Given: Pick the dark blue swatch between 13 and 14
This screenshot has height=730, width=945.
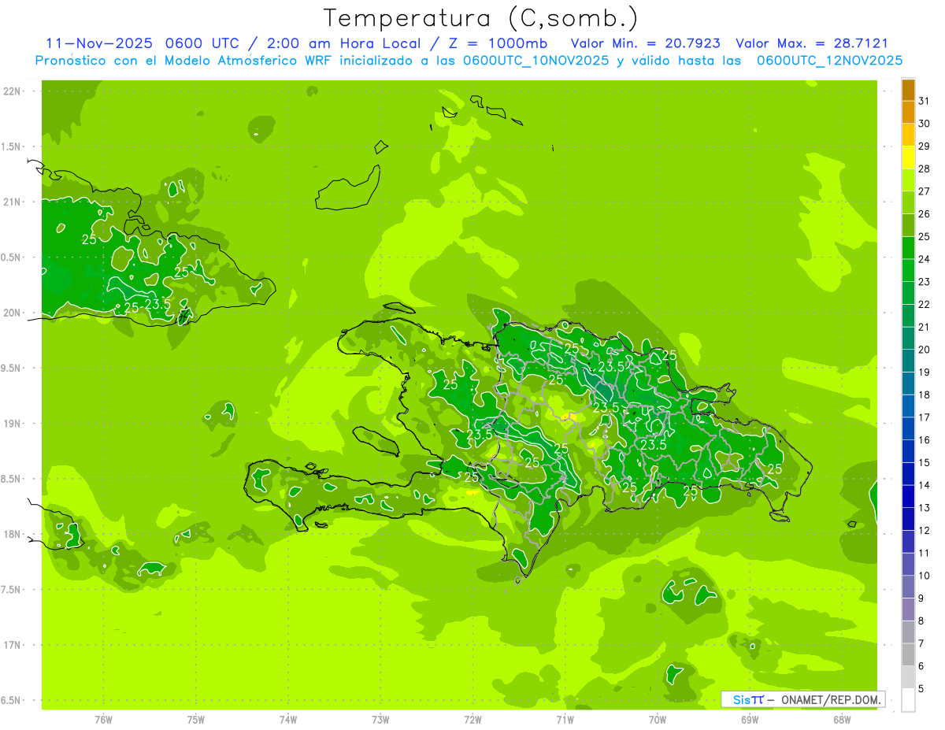Looking at the screenshot, I should pyautogui.click(x=908, y=497).
